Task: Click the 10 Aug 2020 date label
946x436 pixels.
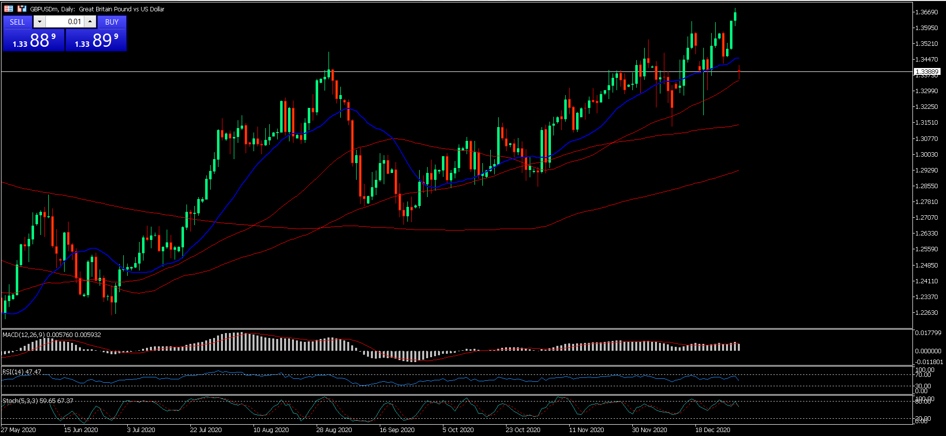Action: (271, 430)
